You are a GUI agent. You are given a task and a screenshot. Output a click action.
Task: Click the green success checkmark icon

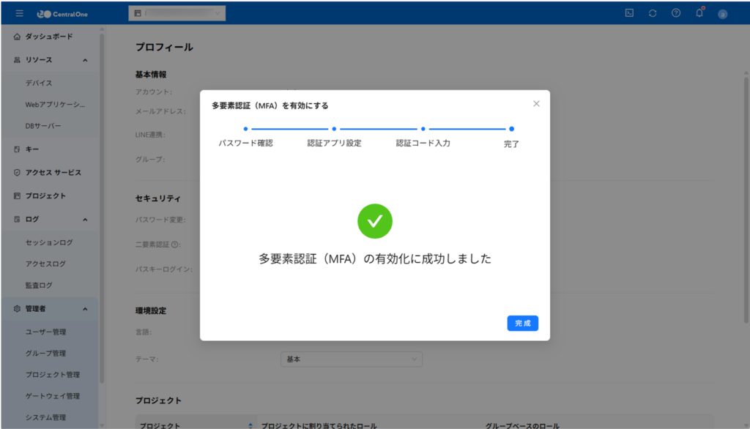[375, 221]
